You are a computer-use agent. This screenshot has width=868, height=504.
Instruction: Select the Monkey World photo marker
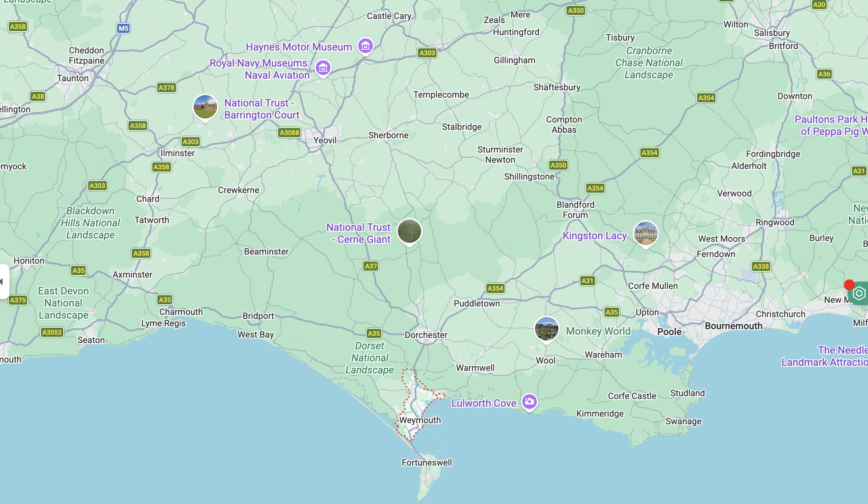point(546,329)
